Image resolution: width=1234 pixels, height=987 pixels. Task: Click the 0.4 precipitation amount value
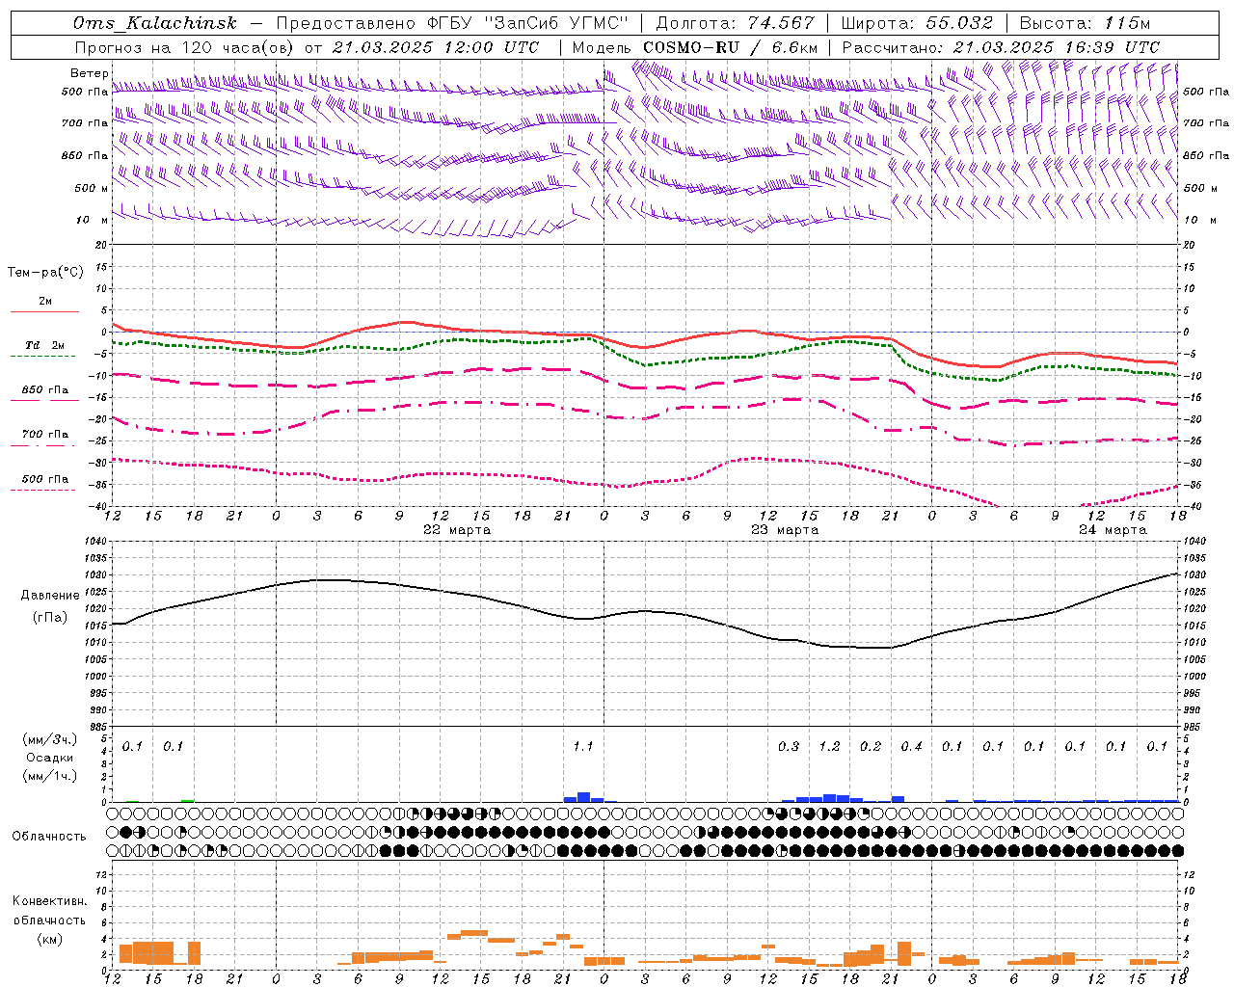911,747
